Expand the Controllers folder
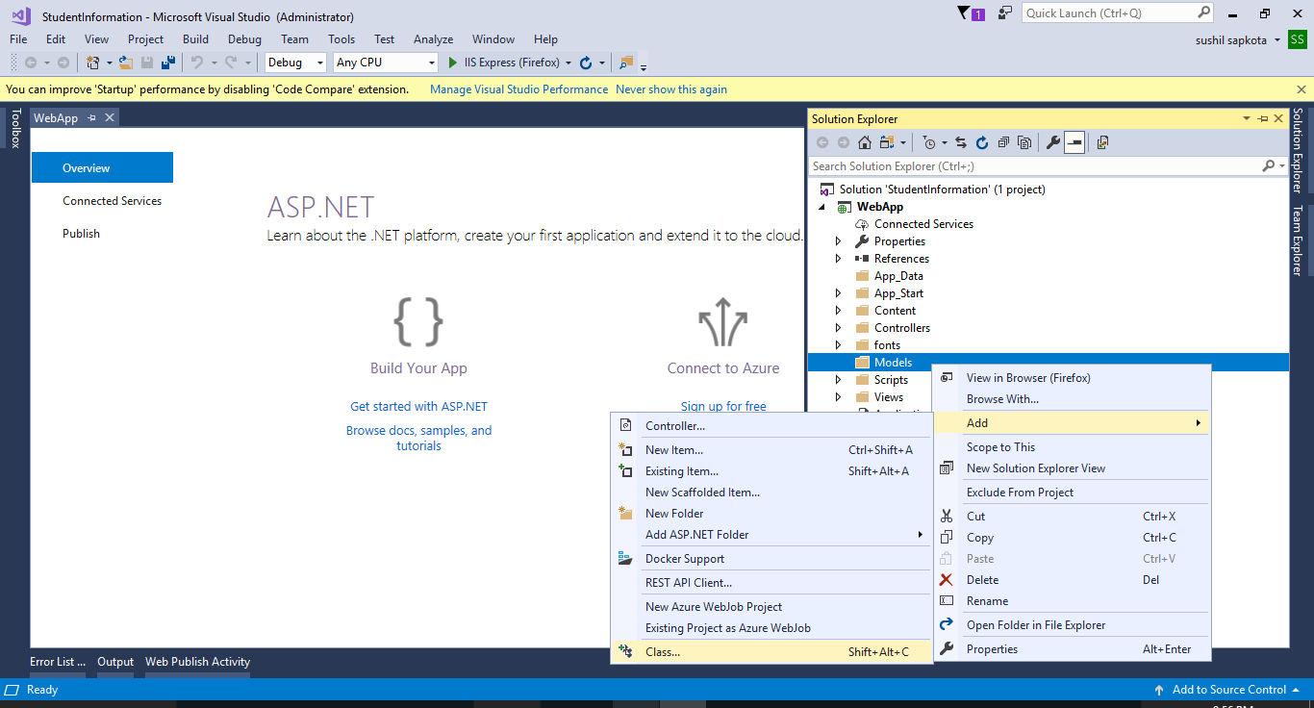This screenshot has height=708, width=1314. [x=838, y=328]
